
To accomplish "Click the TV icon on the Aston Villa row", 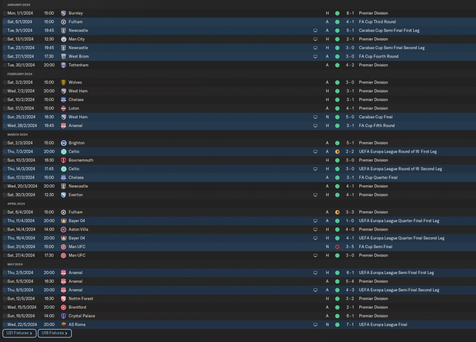I will (x=315, y=229).
